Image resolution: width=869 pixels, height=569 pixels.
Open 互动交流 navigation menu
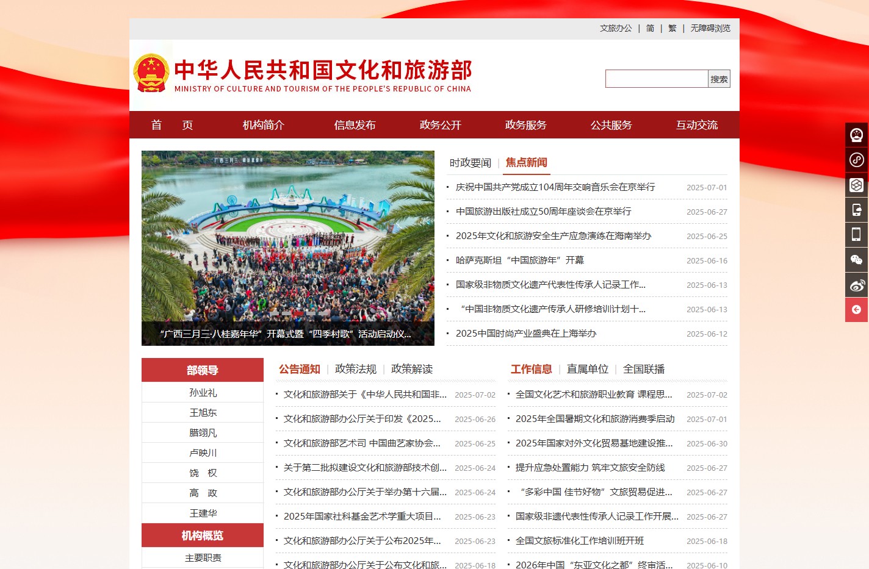coord(697,125)
